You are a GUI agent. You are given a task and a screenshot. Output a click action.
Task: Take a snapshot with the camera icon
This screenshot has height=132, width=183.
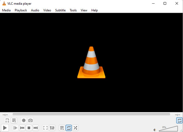[30, 120]
